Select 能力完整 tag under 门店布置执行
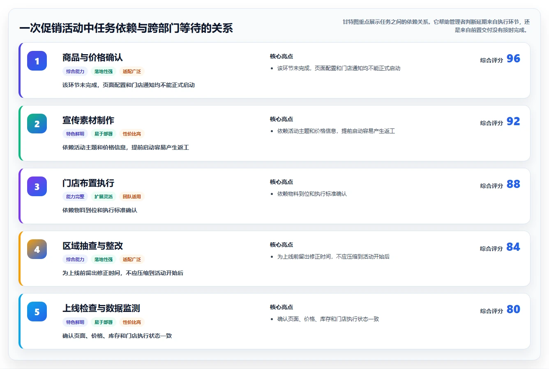This screenshot has height=369, width=549. coord(75,197)
